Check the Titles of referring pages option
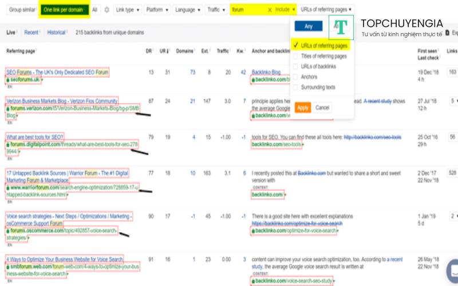Viewport: 458px width, 286px height. pos(295,56)
